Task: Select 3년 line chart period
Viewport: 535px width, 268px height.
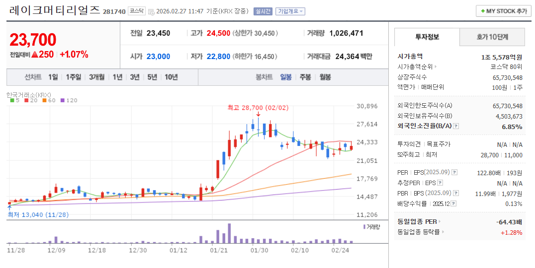Action: [x=135, y=77]
